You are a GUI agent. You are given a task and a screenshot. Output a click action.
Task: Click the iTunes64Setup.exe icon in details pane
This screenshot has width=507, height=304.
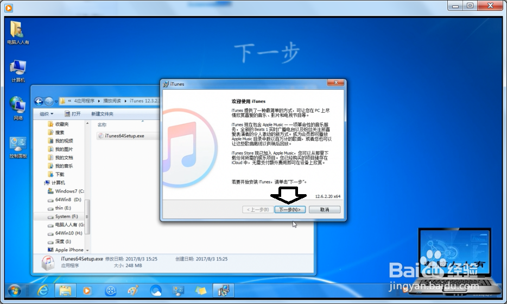48,263
